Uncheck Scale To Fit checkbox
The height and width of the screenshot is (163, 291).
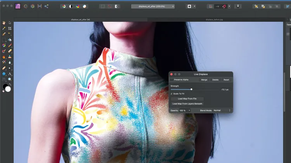(171, 94)
